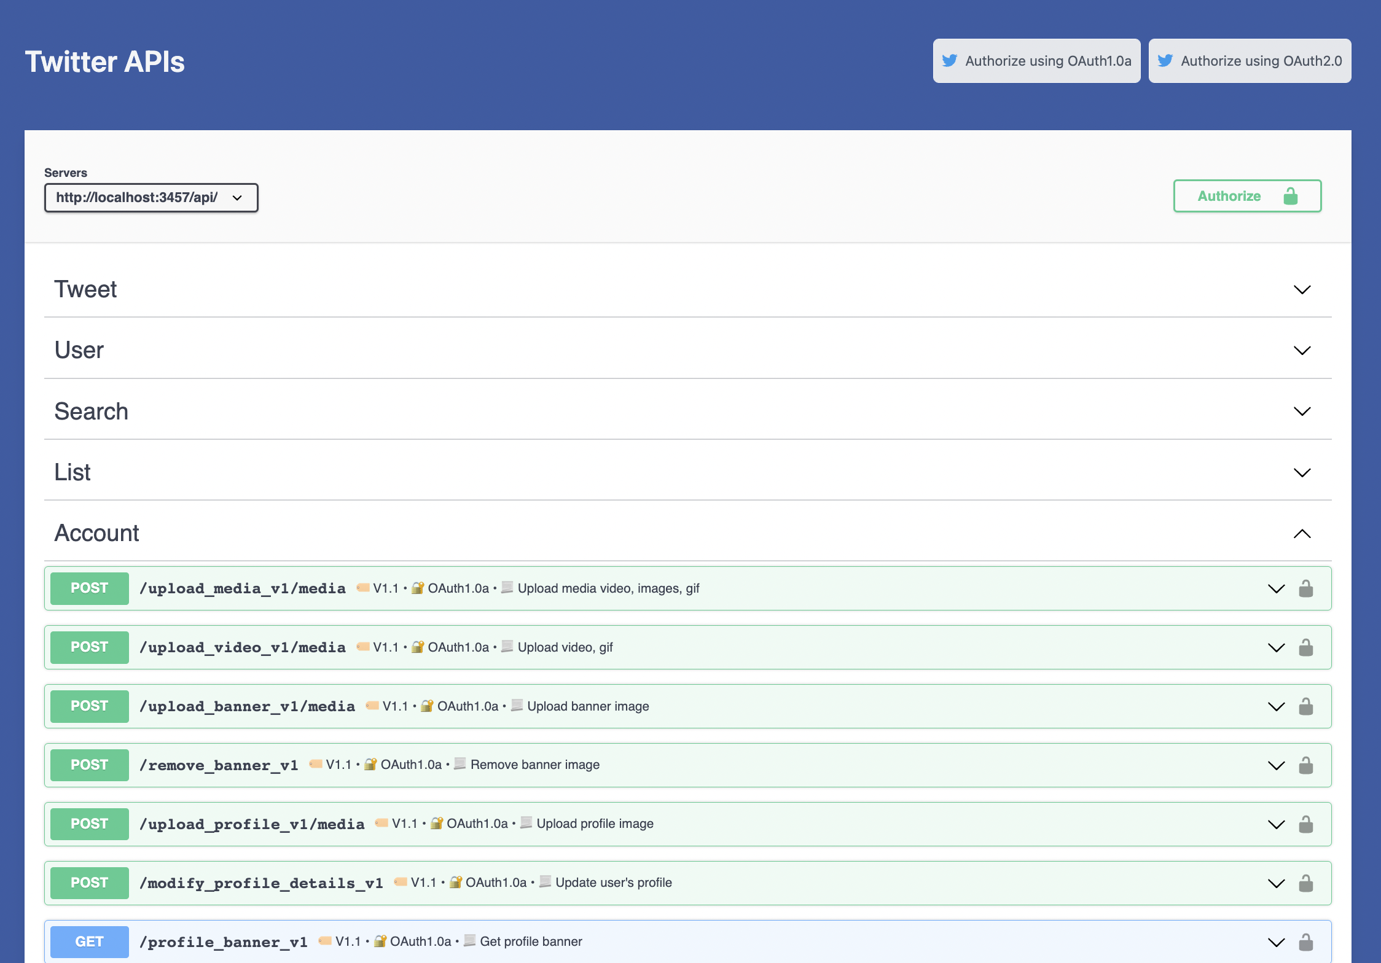The height and width of the screenshot is (963, 1381).
Task: Click the green Authorize button
Action: [1246, 196]
